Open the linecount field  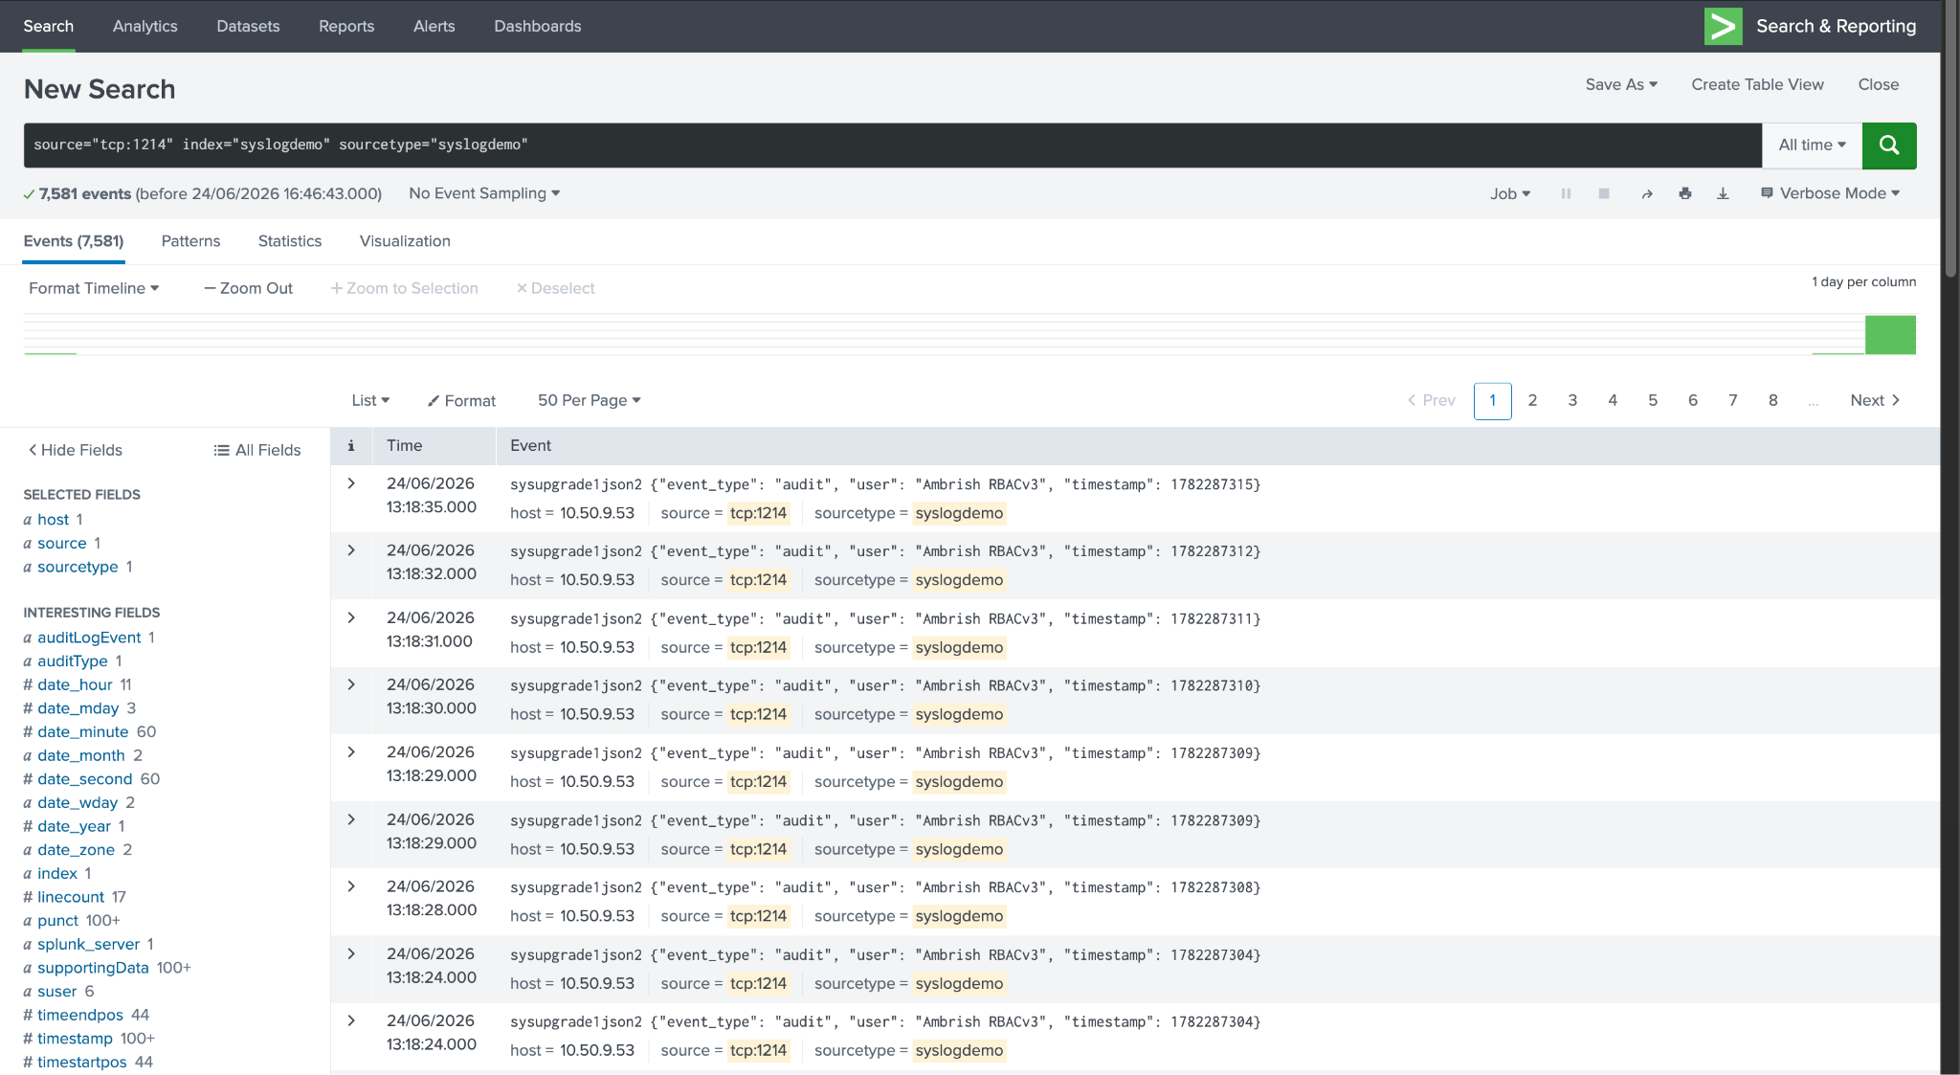[x=71, y=897]
